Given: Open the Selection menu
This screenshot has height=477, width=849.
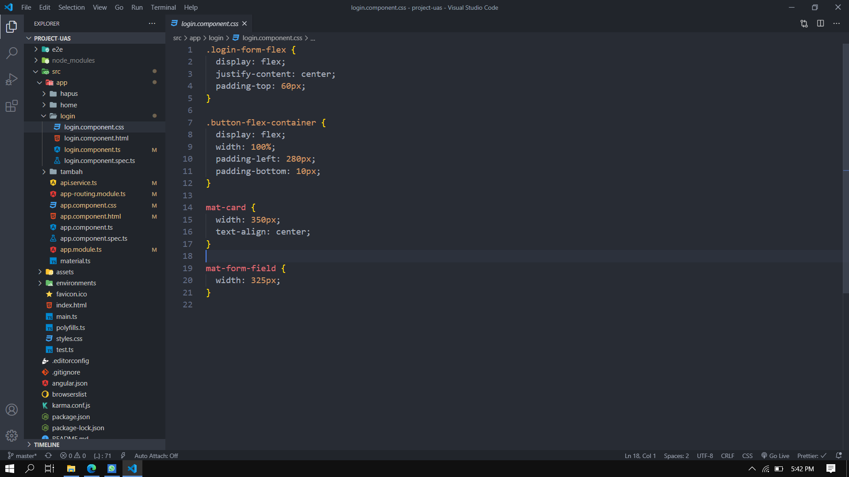Looking at the screenshot, I should 71,7.
